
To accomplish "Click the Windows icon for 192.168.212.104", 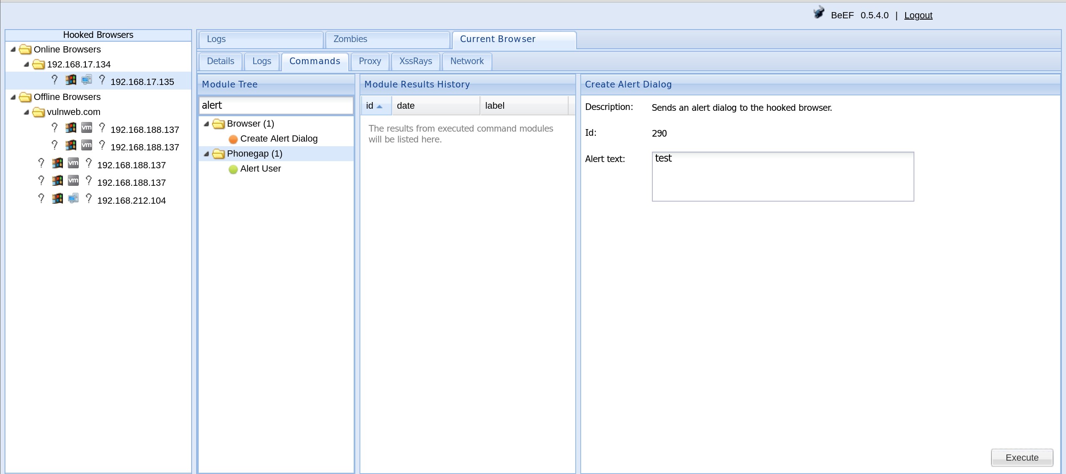I will [57, 198].
